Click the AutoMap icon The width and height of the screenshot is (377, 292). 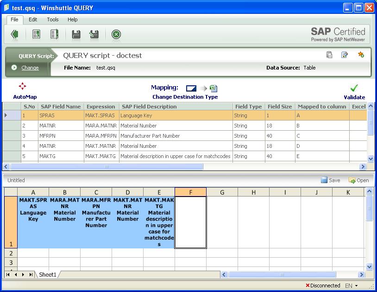point(22,86)
